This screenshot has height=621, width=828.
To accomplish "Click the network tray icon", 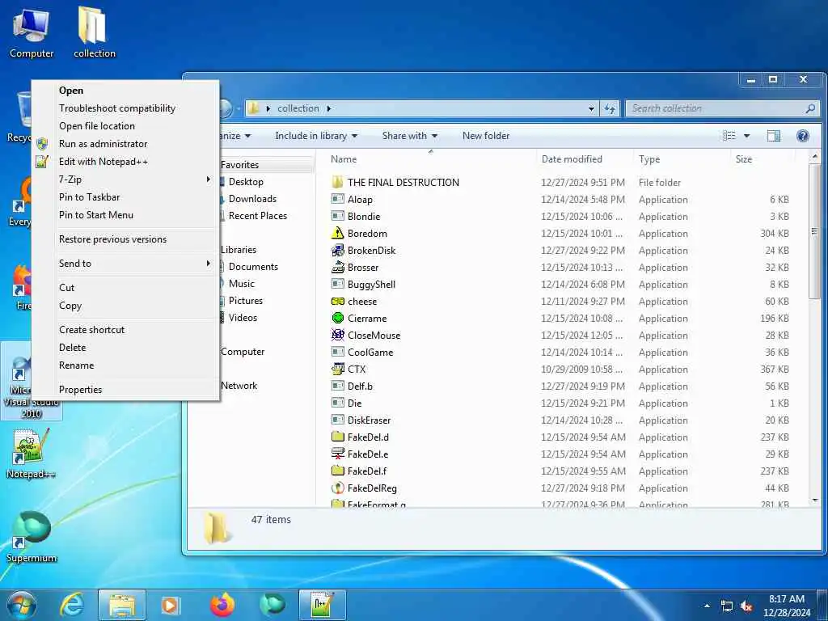I will pyautogui.click(x=727, y=606).
